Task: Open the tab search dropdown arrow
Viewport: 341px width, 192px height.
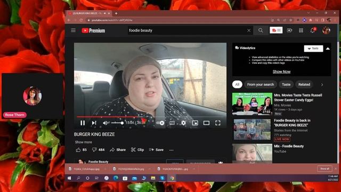Action: click(x=308, y=13)
